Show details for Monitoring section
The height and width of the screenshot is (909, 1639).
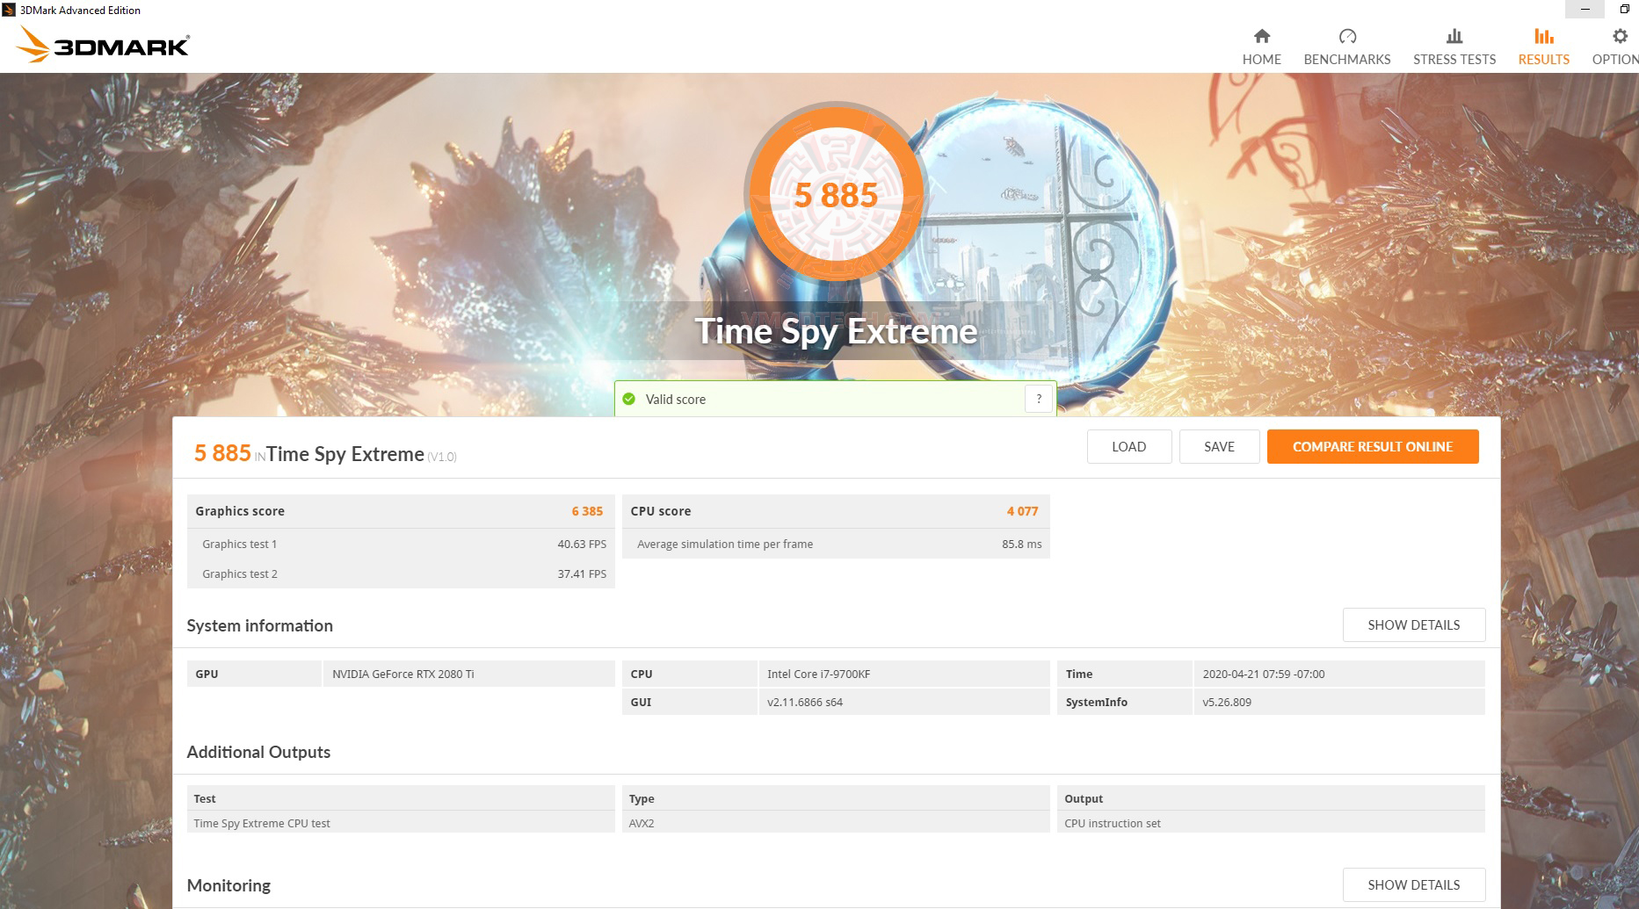[1414, 884]
